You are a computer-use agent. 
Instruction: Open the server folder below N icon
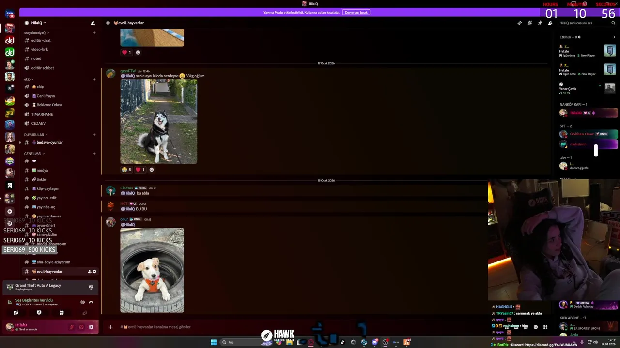(9, 198)
